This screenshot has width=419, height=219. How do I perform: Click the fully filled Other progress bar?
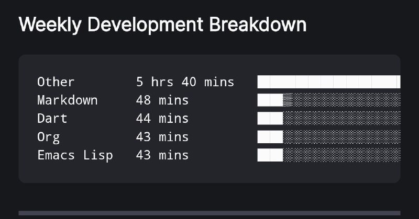pos(328,82)
